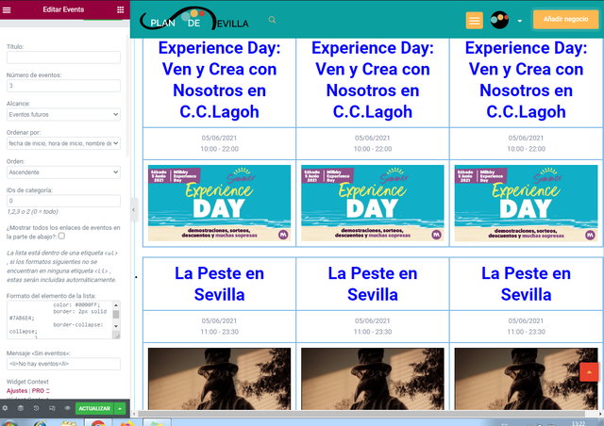Click the Sin eventos message field

(x=63, y=364)
